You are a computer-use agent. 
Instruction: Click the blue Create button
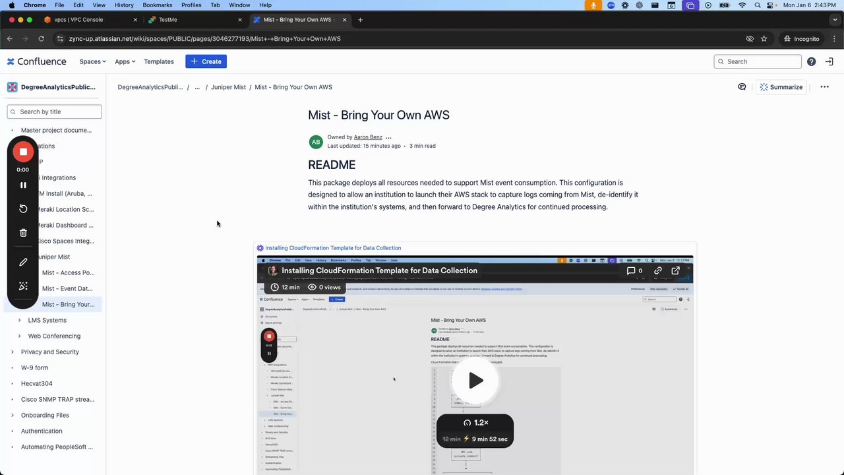[x=206, y=61]
